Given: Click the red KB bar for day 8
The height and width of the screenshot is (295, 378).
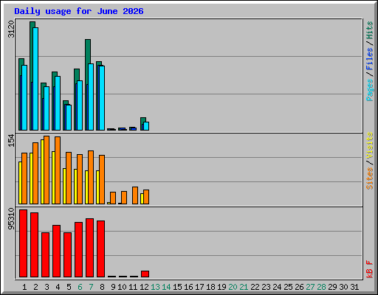Looking at the screenshot, I should click(x=100, y=249).
